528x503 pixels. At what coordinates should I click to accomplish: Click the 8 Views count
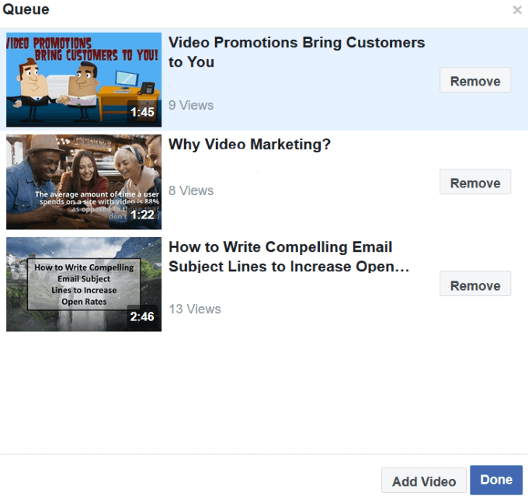191,190
